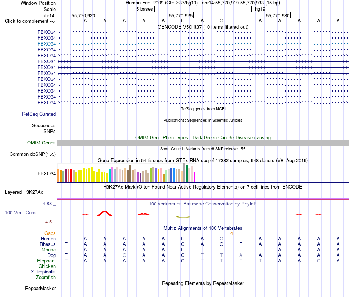Click the hg19 text beside the scale bar

tap(260, 9)
